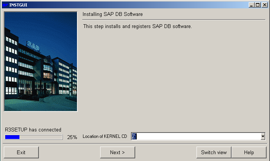Click the SAP building picture
This screenshot has height=161, width=270.
coord(41,61)
